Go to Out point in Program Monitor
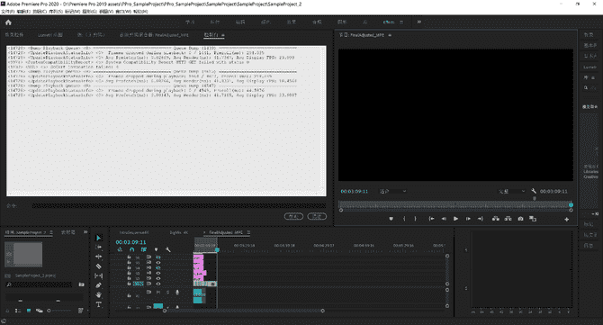The image size is (603, 325). click(481, 219)
